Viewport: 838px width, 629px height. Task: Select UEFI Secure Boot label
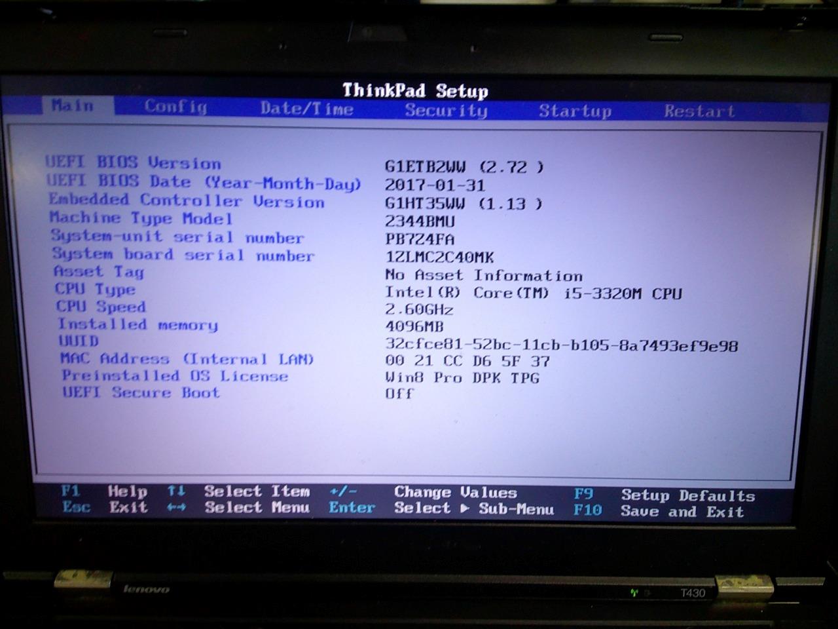tap(141, 392)
